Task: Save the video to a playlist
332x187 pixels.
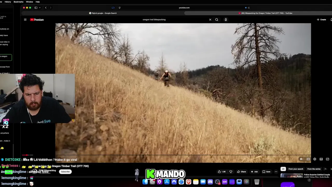Action: (266, 172)
